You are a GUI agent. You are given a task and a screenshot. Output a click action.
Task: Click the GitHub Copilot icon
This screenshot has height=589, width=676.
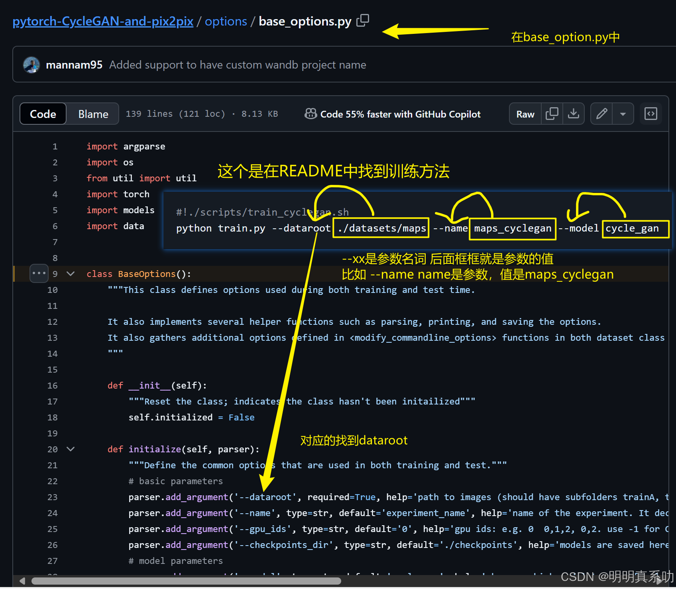pos(310,114)
